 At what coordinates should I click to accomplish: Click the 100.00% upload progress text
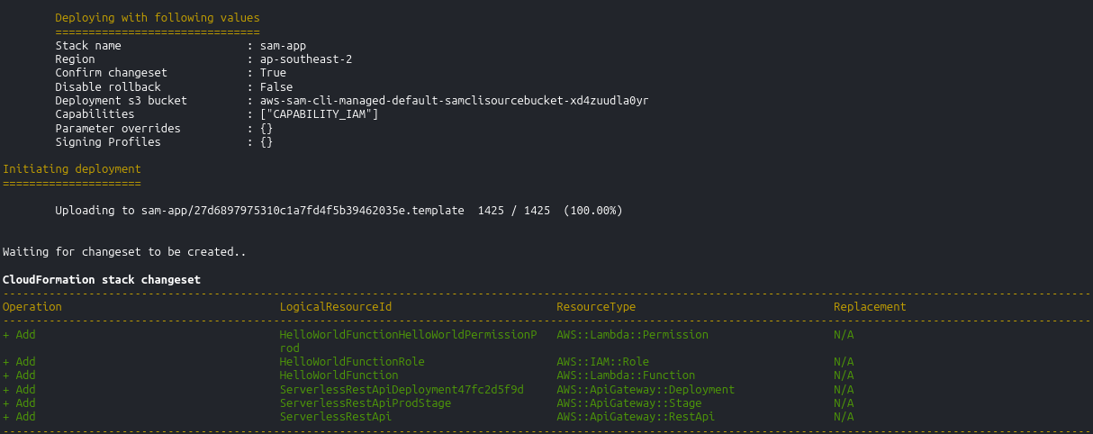coord(592,211)
